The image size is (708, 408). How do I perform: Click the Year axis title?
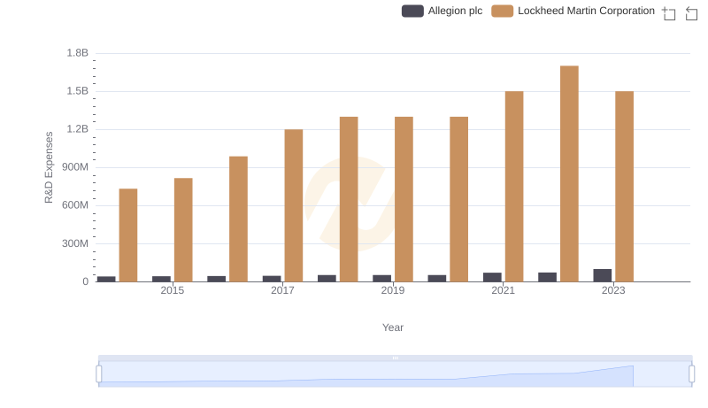393,327
